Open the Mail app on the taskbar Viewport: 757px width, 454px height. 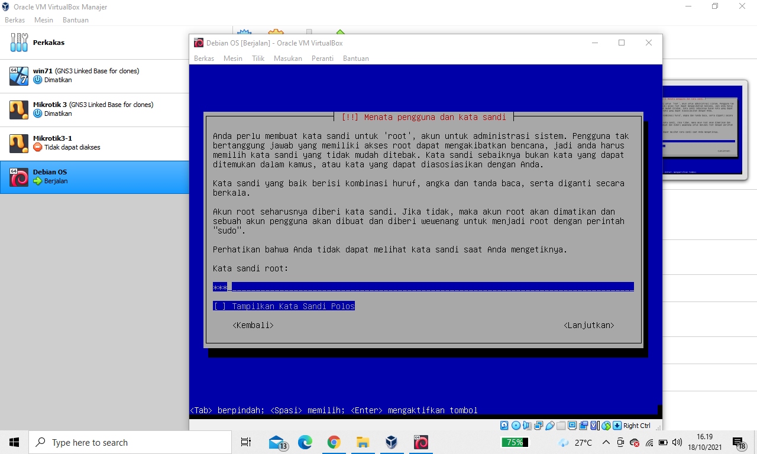(277, 442)
